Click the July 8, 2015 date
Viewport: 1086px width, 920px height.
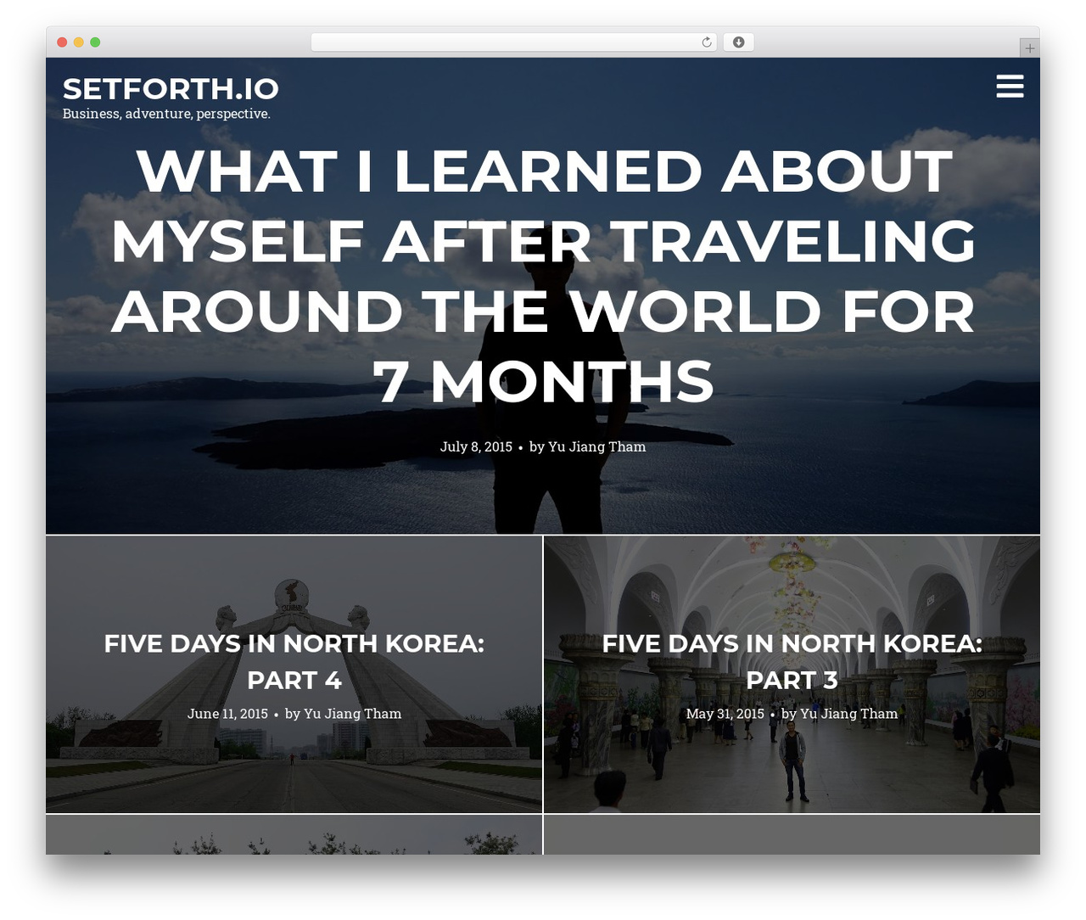476,446
